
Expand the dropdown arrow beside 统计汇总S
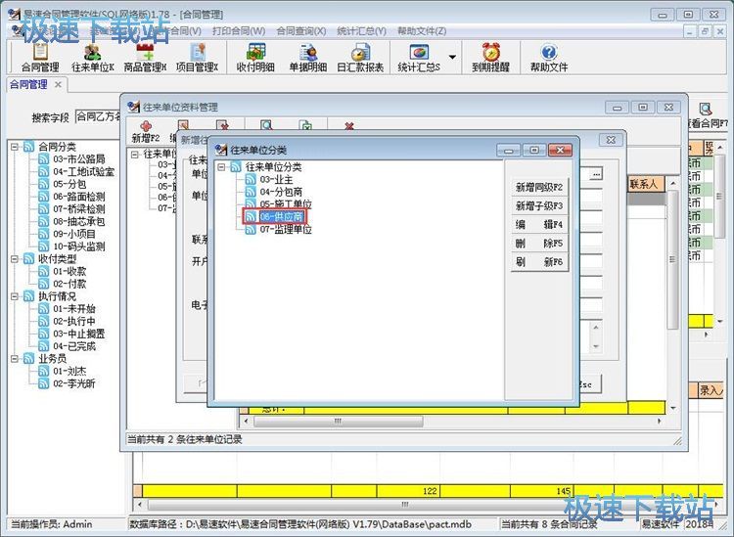coord(452,57)
